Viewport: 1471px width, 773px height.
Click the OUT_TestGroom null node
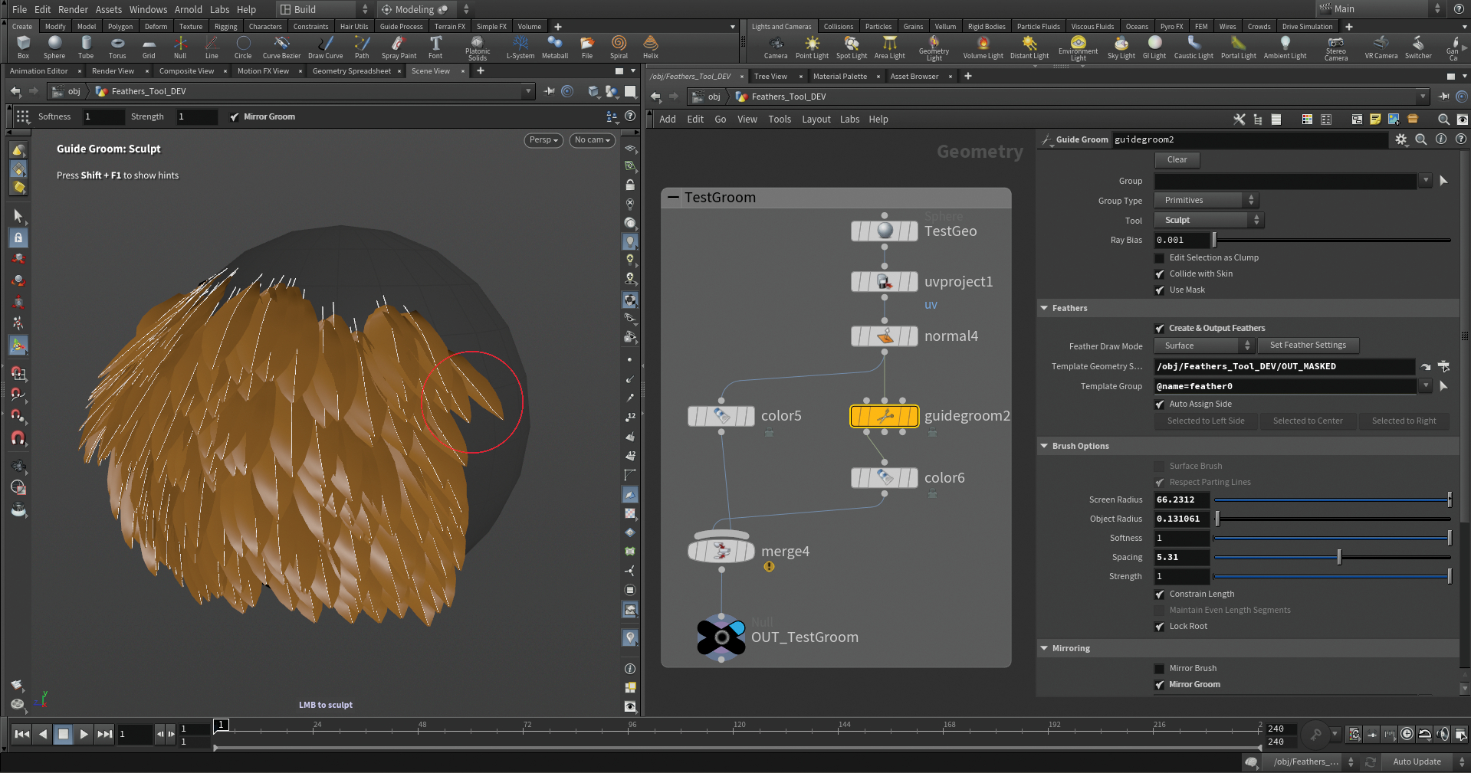[x=721, y=637]
